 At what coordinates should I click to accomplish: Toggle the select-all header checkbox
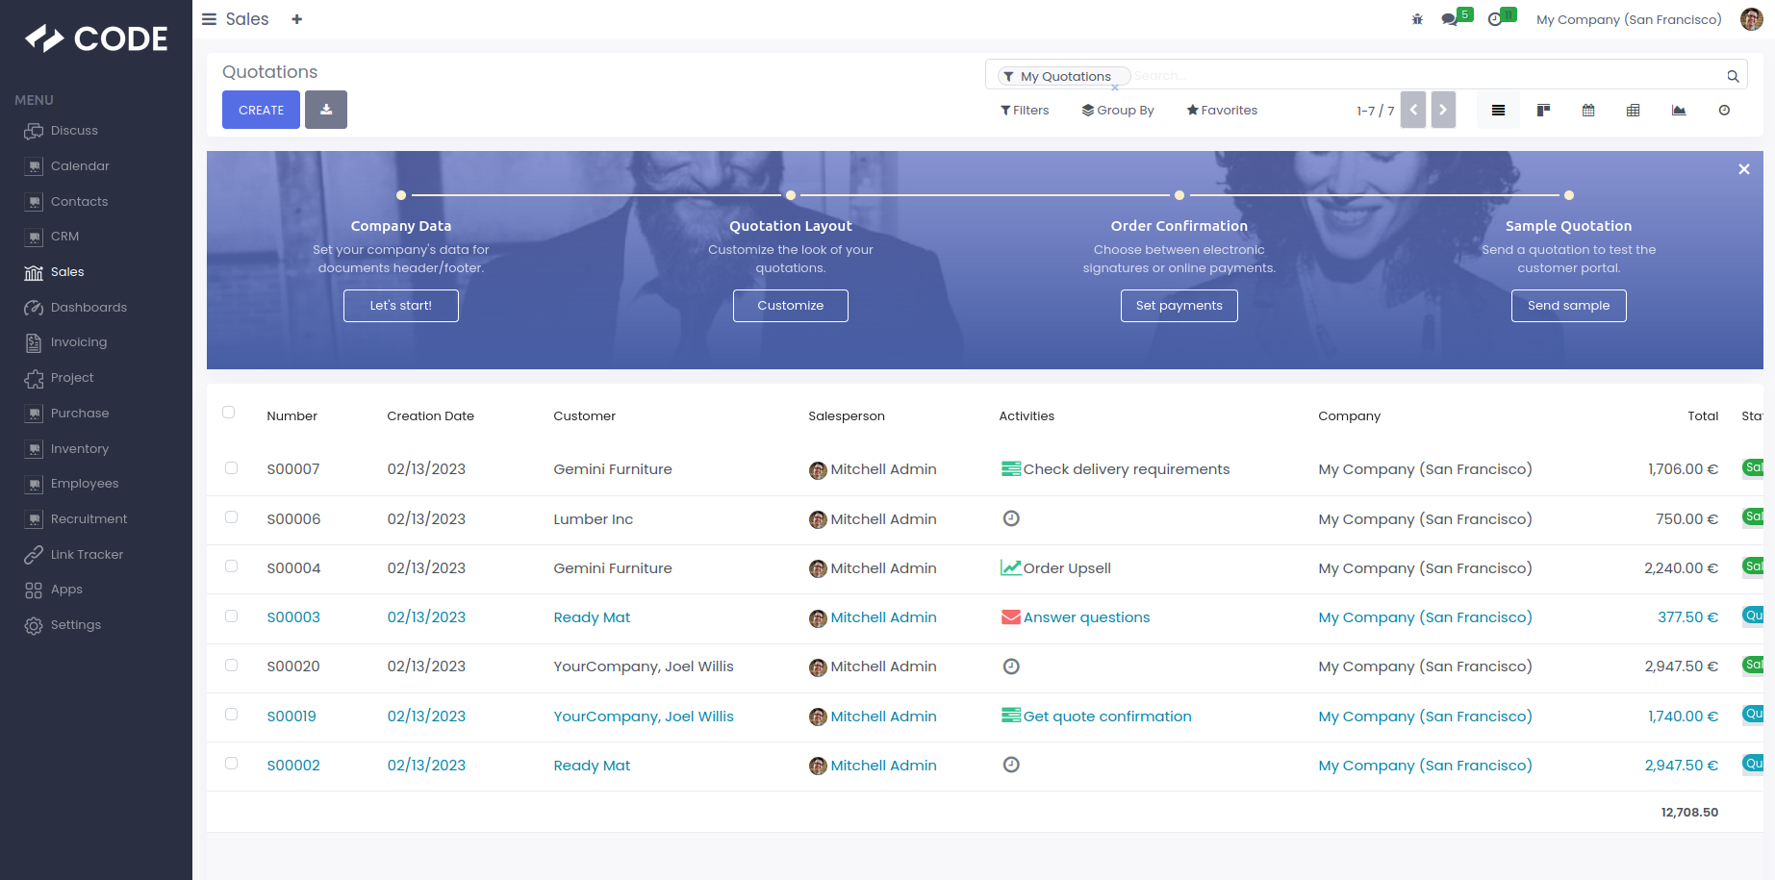(x=229, y=413)
